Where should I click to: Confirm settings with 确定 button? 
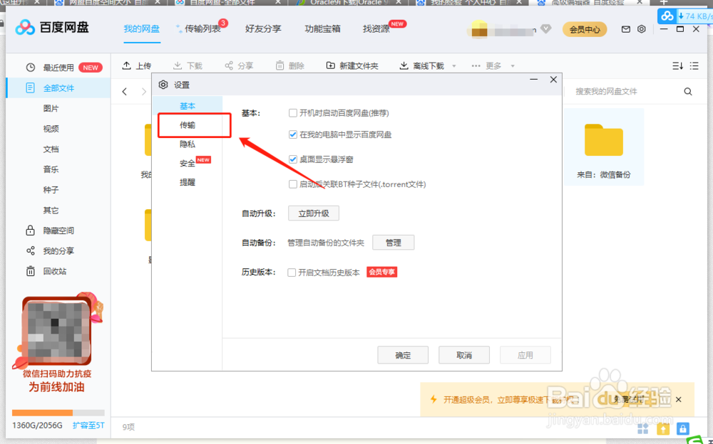point(403,355)
